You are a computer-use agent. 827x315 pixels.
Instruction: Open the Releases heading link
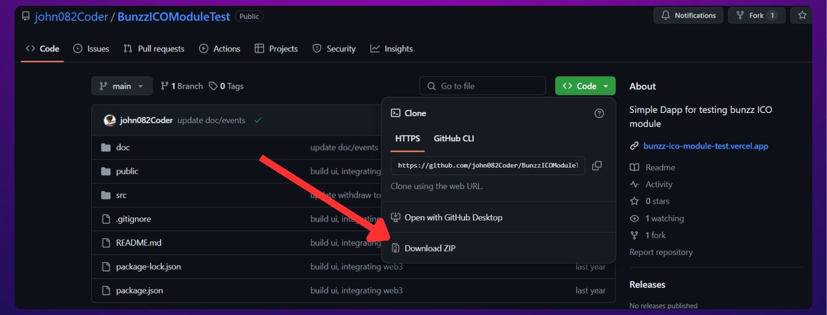coord(649,284)
